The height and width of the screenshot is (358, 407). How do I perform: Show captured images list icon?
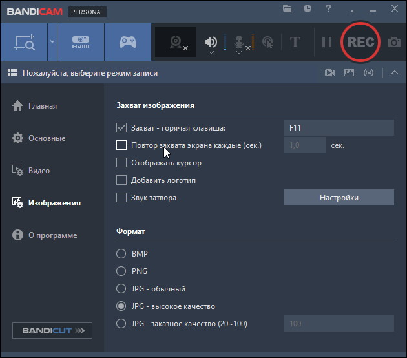(x=349, y=72)
